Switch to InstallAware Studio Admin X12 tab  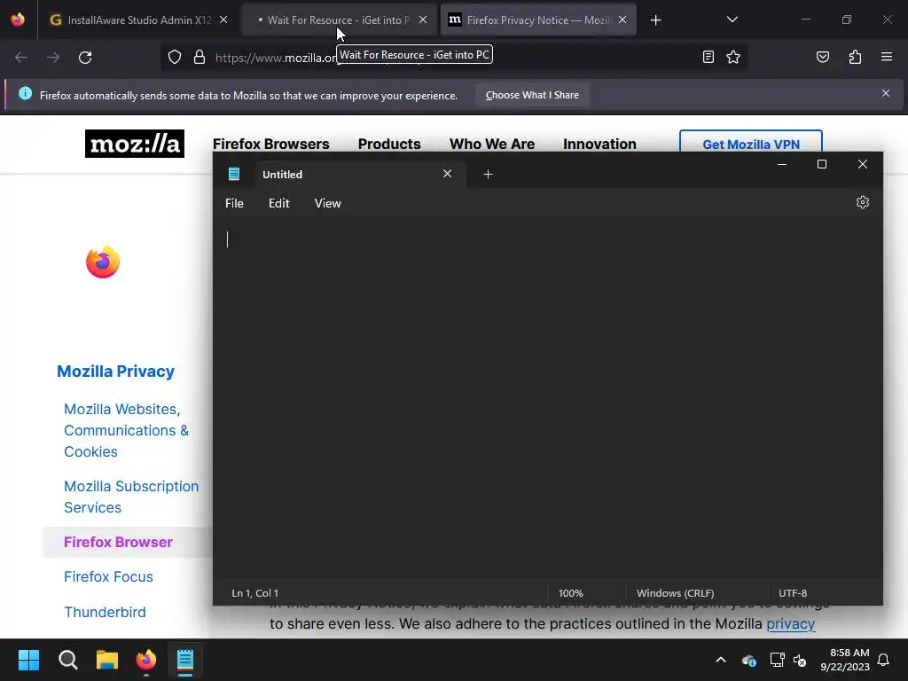139,20
